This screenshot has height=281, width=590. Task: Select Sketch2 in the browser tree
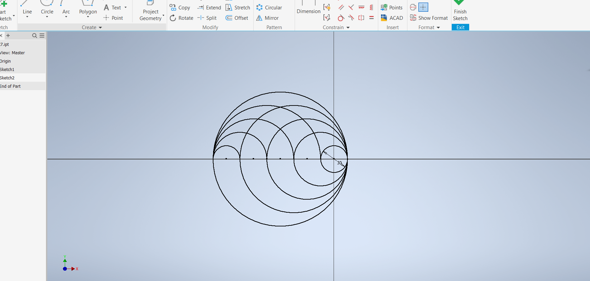point(7,78)
